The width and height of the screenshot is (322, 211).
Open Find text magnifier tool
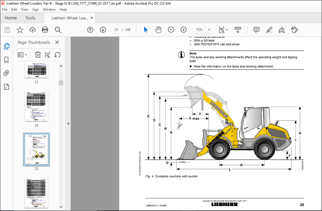[x=58, y=30]
